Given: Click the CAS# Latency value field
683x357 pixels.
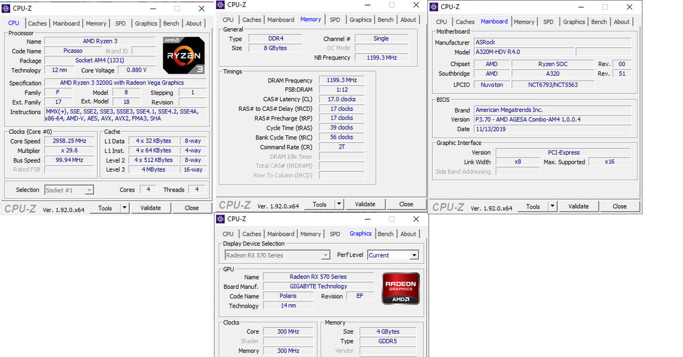Looking at the screenshot, I should (341, 99).
